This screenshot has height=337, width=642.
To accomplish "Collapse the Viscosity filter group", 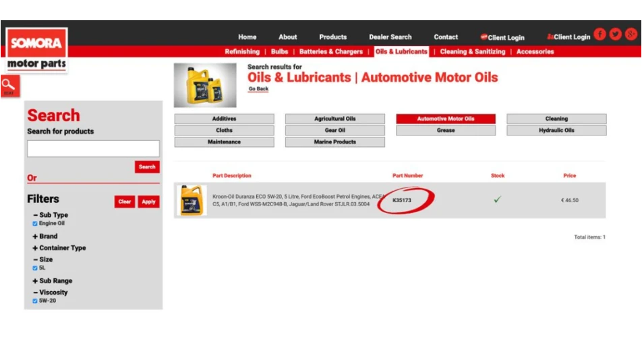I will [x=51, y=293].
